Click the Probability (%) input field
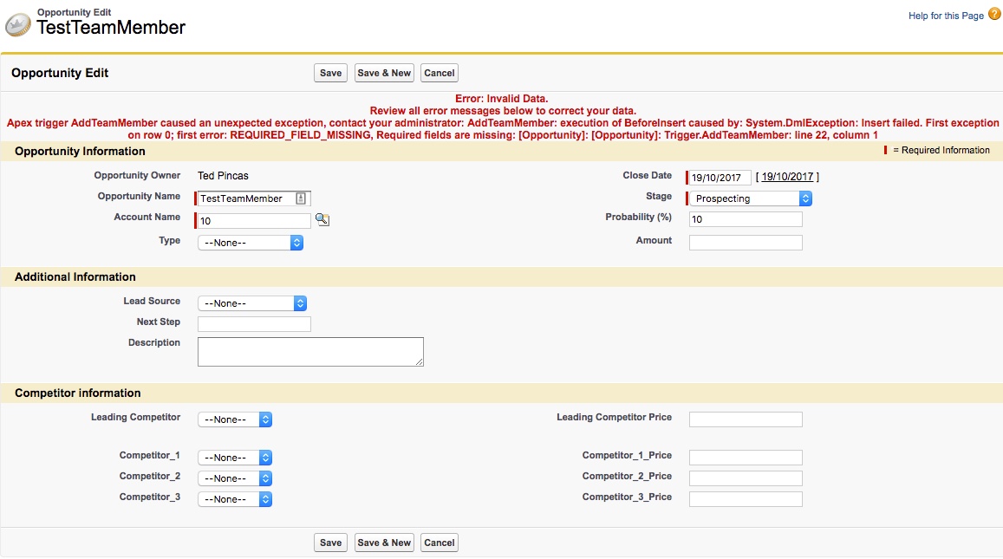Image resolution: width=1003 pixels, height=559 pixels. point(746,219)
